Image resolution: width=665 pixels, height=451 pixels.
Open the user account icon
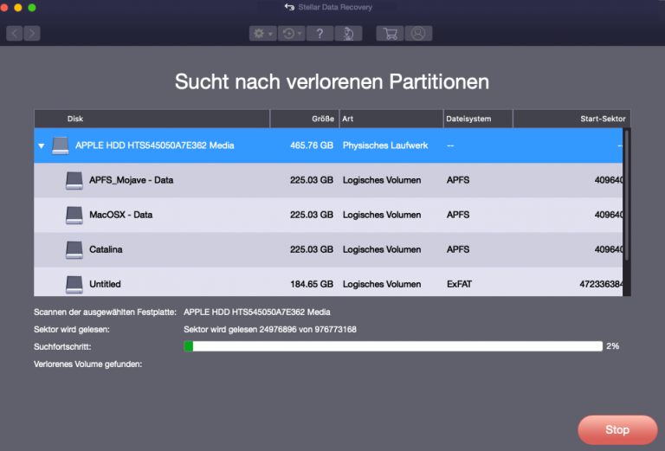[x=418, y=34]
